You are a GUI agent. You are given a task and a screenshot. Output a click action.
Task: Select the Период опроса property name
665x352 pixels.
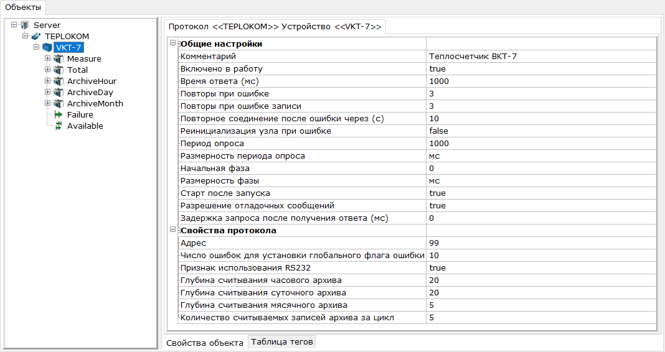[212, 144]
